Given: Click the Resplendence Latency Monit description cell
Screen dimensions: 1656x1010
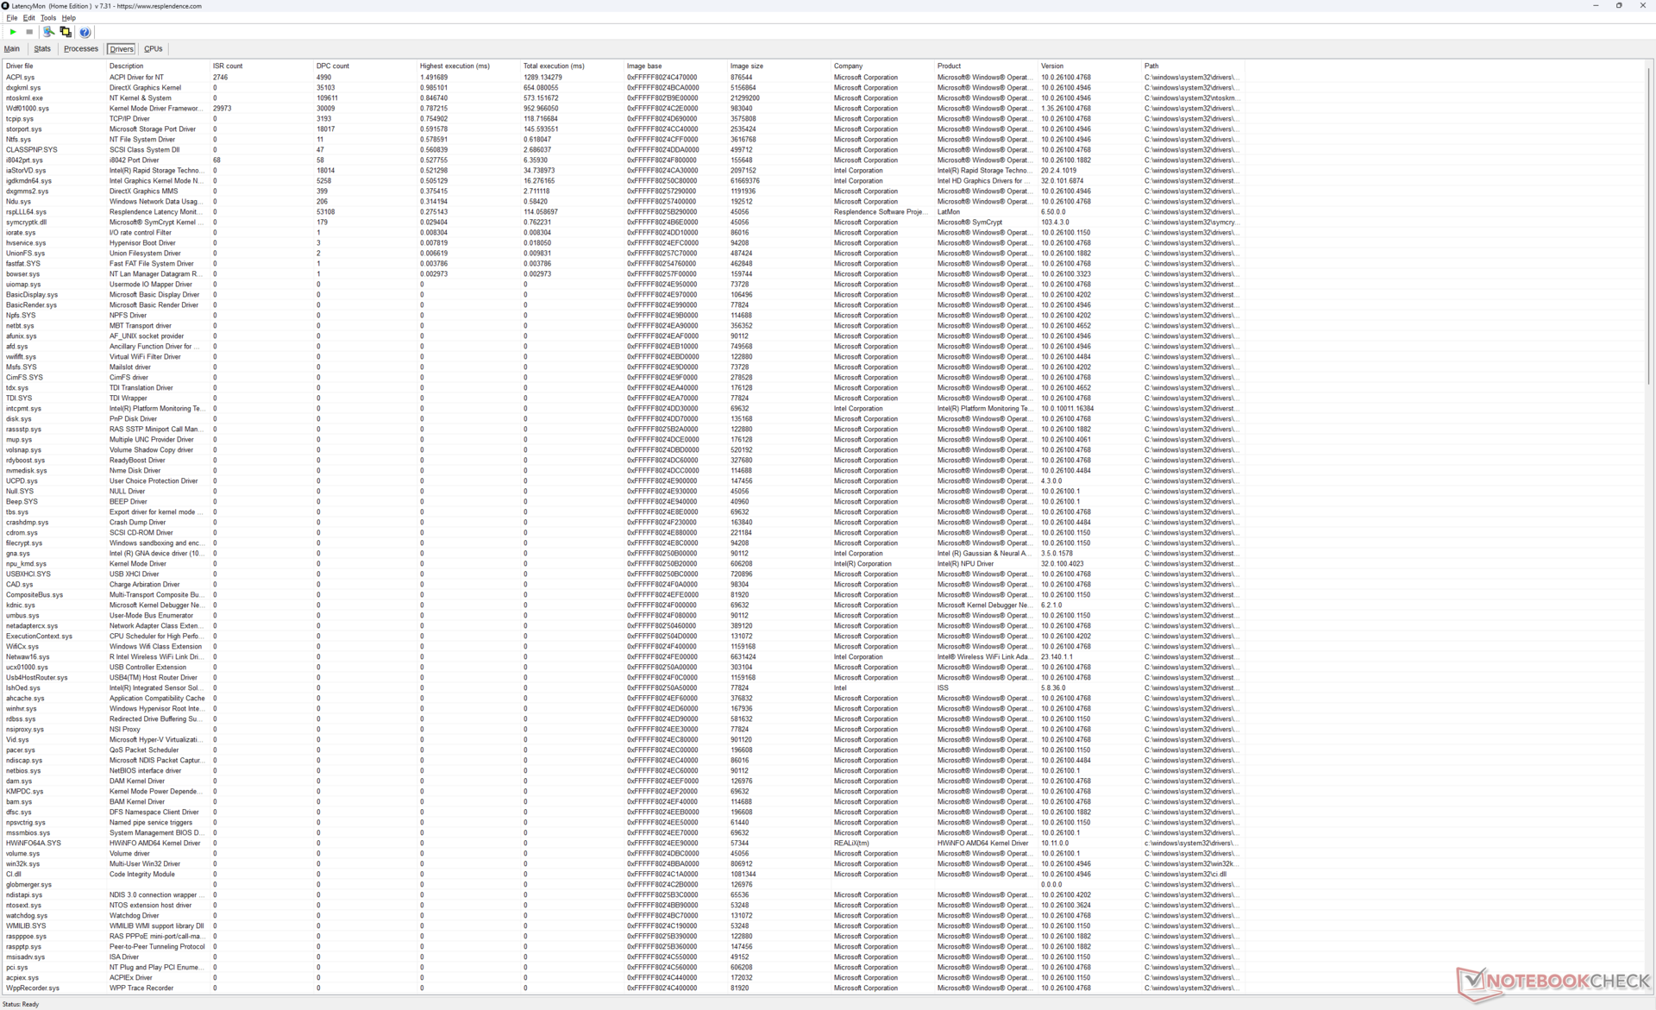Looking at the screenshot, I should (x=155, y=212).
